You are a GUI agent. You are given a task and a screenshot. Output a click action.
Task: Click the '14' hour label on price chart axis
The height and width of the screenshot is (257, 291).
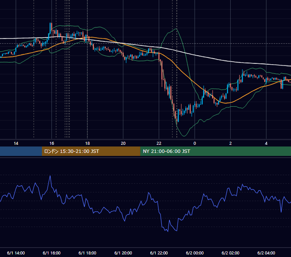16,143
